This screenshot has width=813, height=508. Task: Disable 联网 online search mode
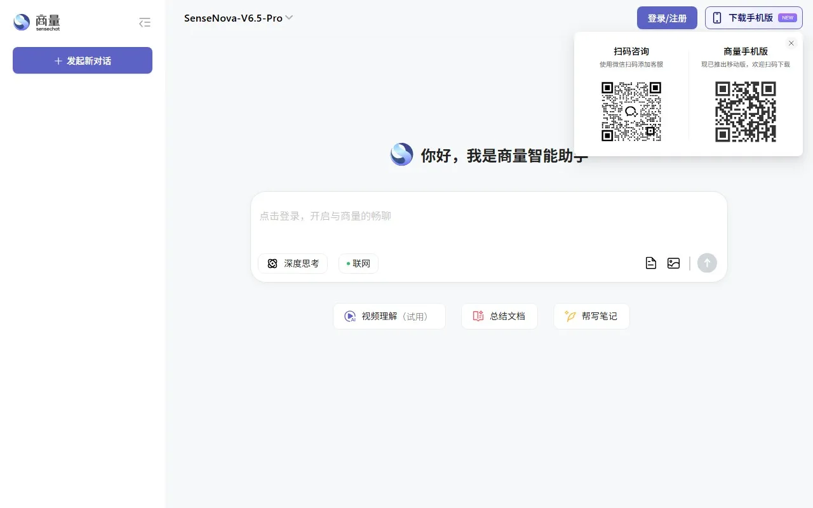pyautogui.click(x=358, y=263)
